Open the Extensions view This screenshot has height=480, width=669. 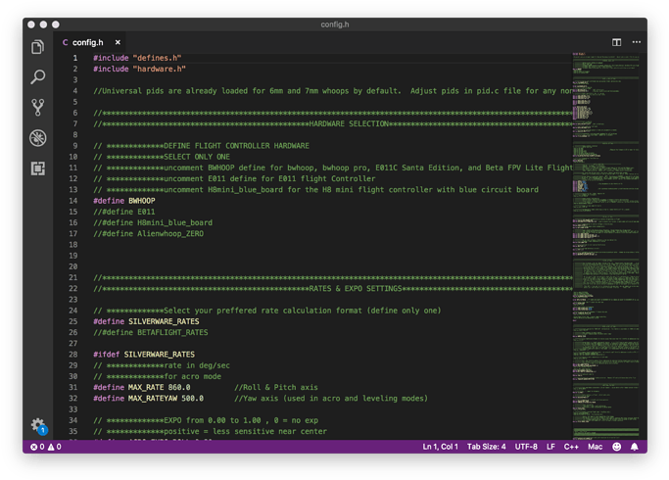point(38,168)
